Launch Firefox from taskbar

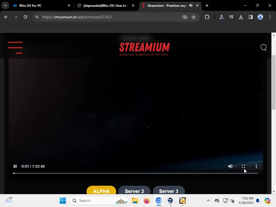tap(147, 201)
